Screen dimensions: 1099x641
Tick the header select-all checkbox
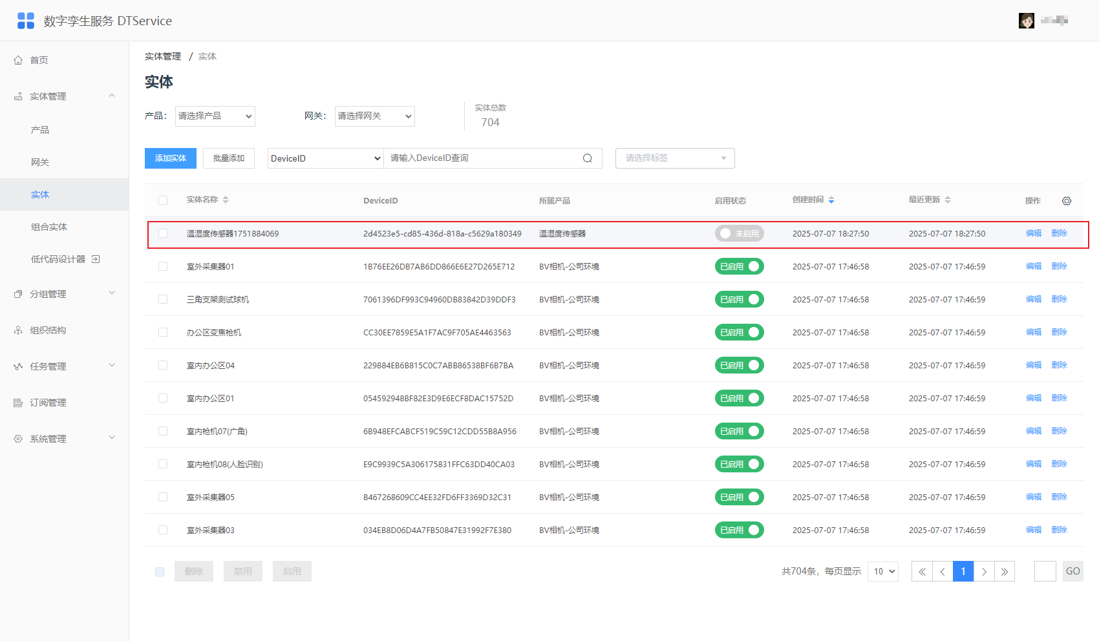click(163, 200)
